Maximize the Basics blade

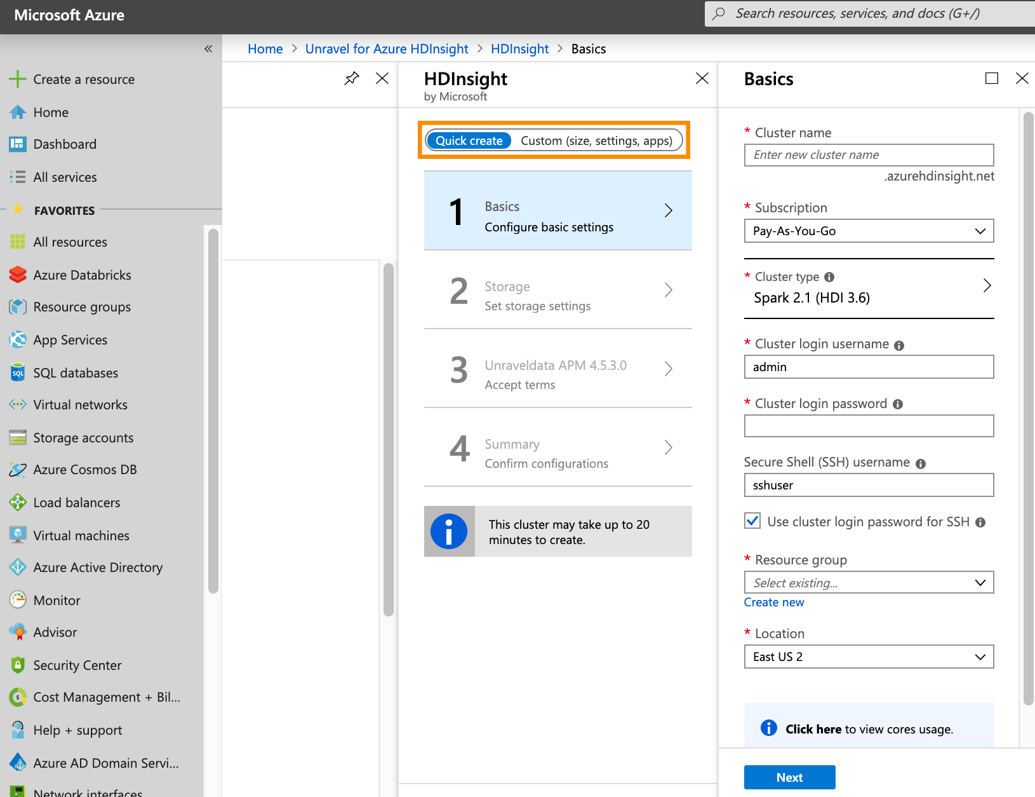(x=991, y=78)
